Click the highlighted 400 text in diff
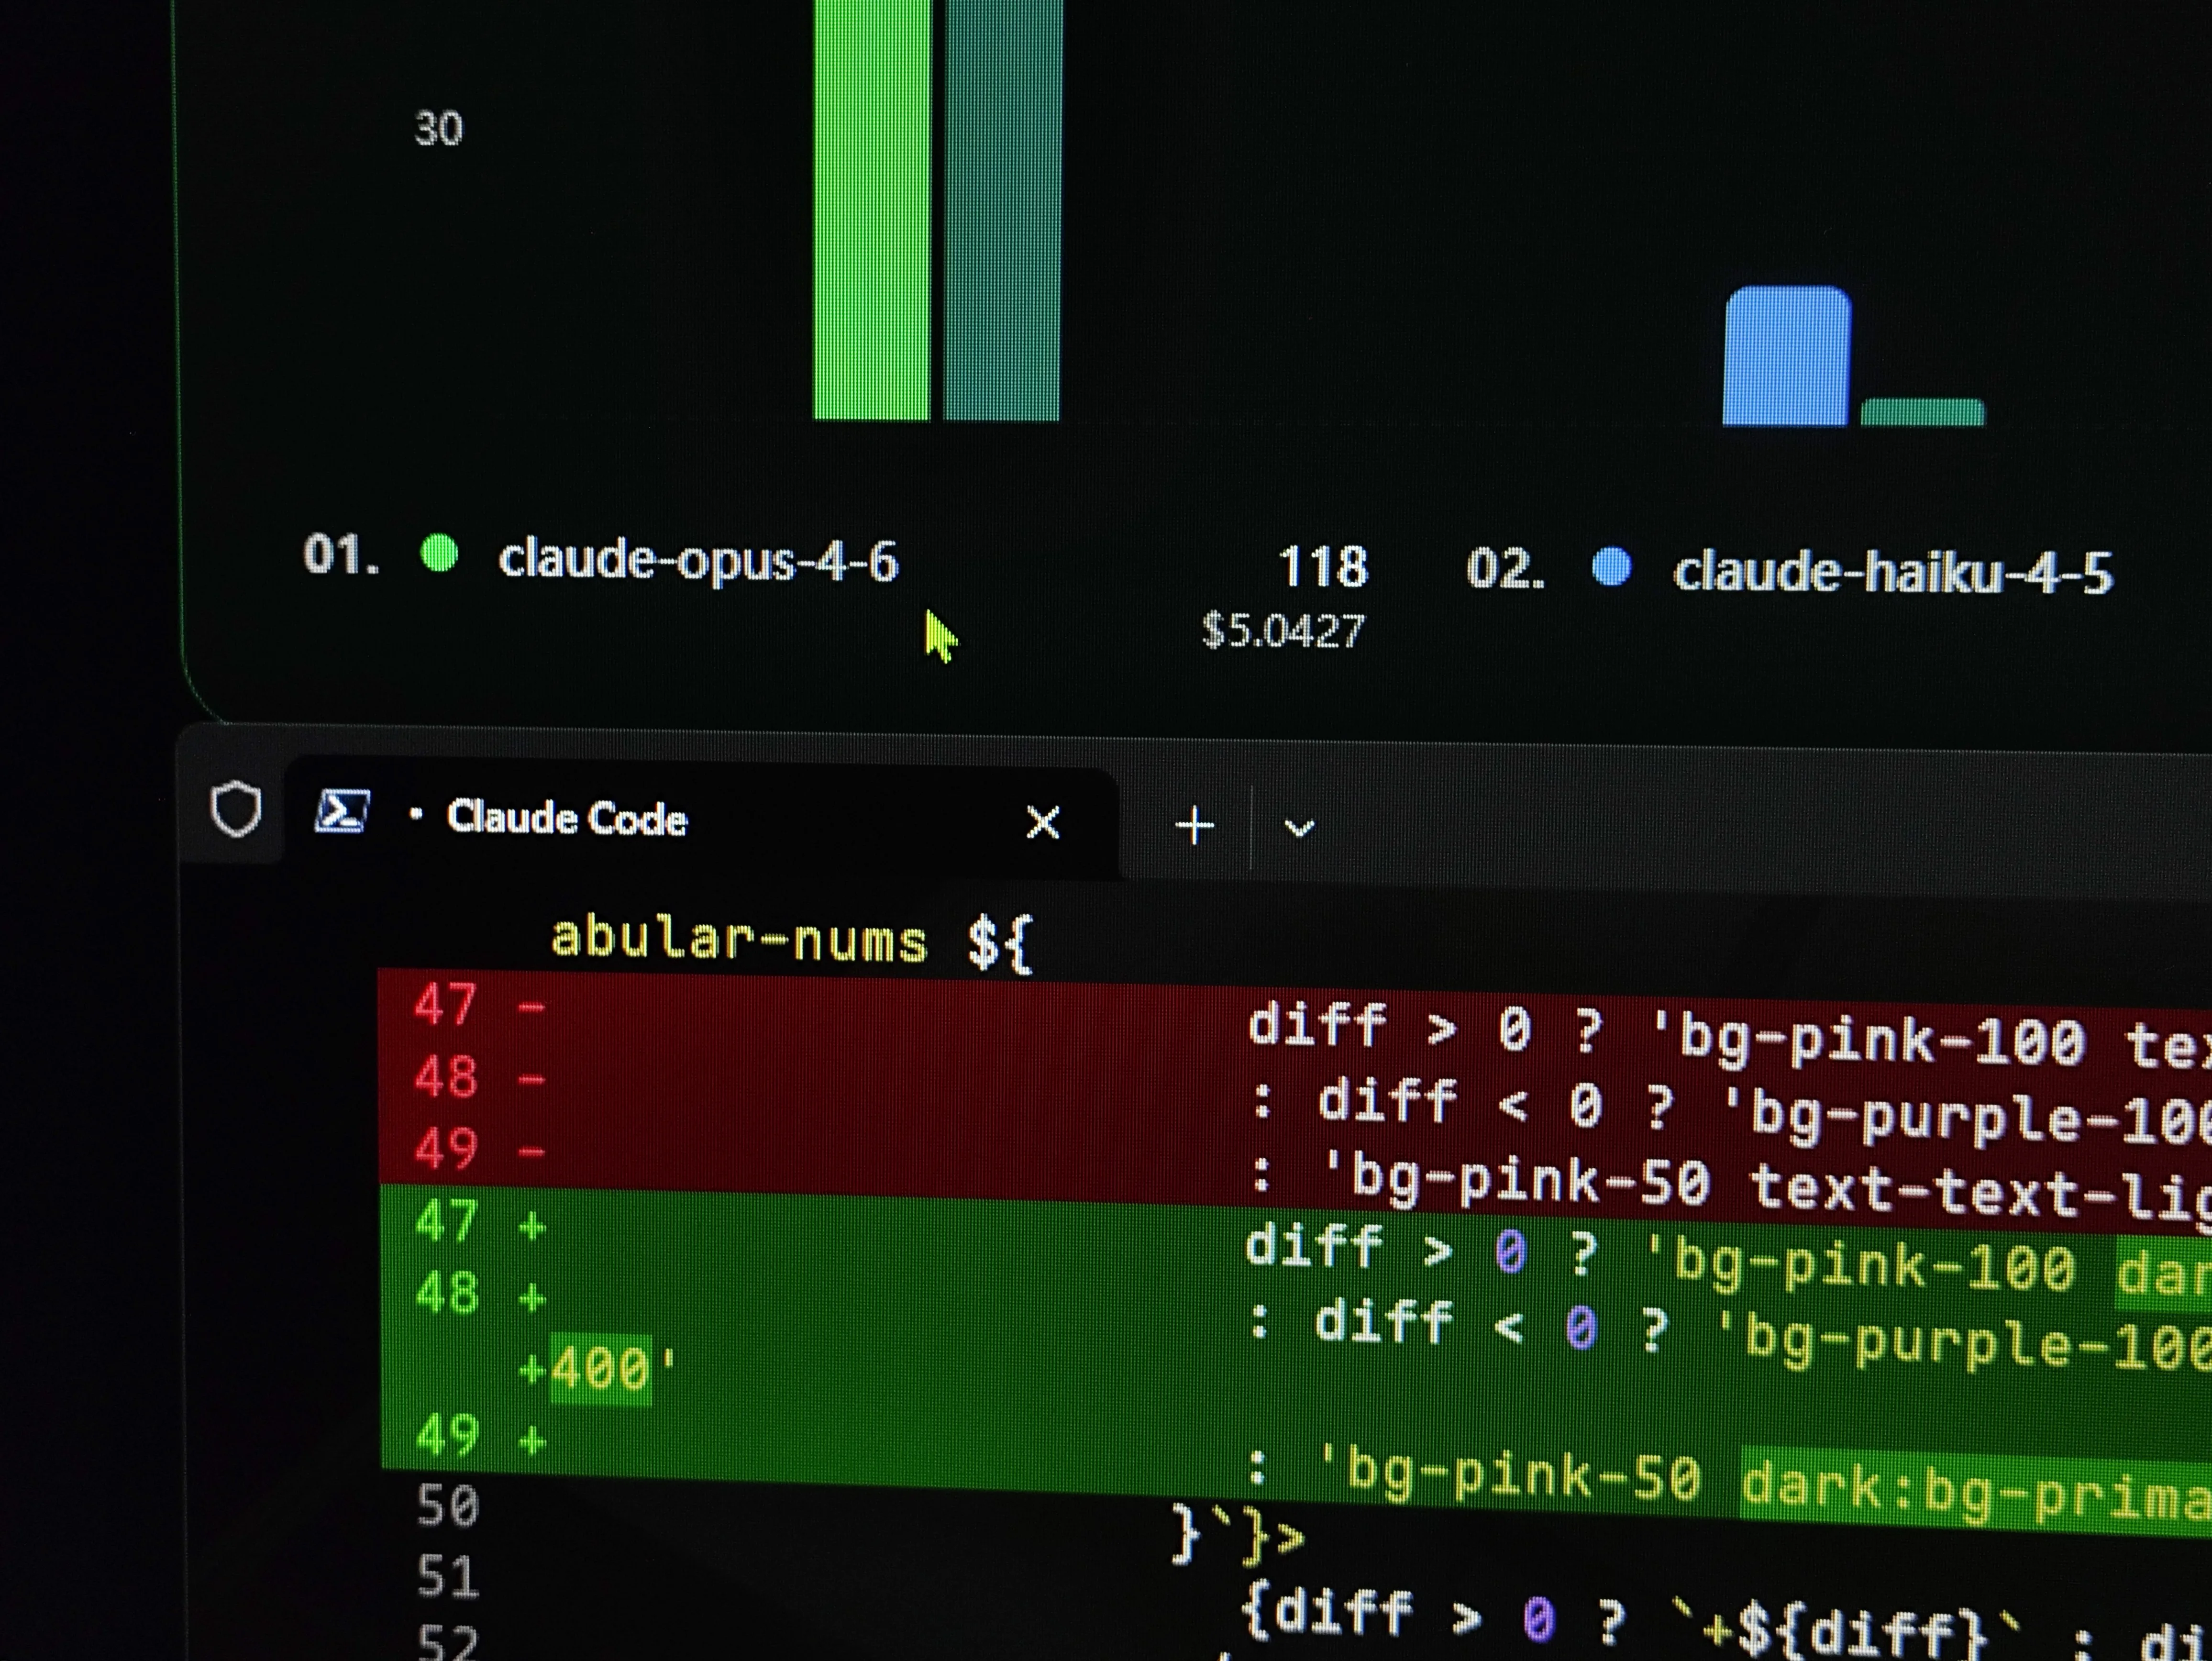This screenshot has height=1661, width=2212. pyautogui.click(x=599, y=1368)
